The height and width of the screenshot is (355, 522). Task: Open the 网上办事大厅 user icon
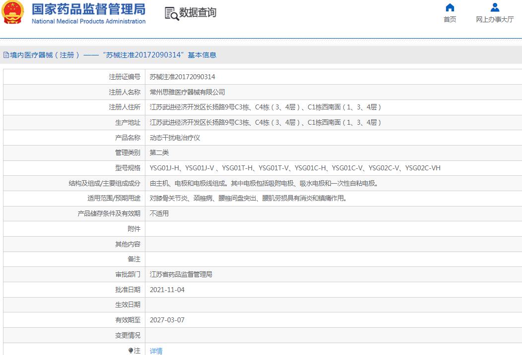[495, 7]
